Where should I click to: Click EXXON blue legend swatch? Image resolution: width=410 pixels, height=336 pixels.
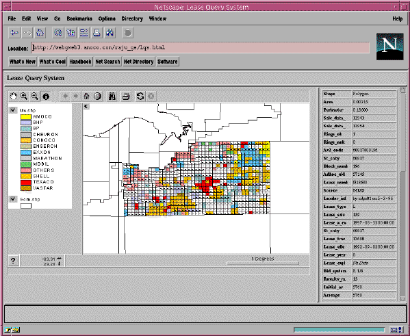tap(26, 152)
